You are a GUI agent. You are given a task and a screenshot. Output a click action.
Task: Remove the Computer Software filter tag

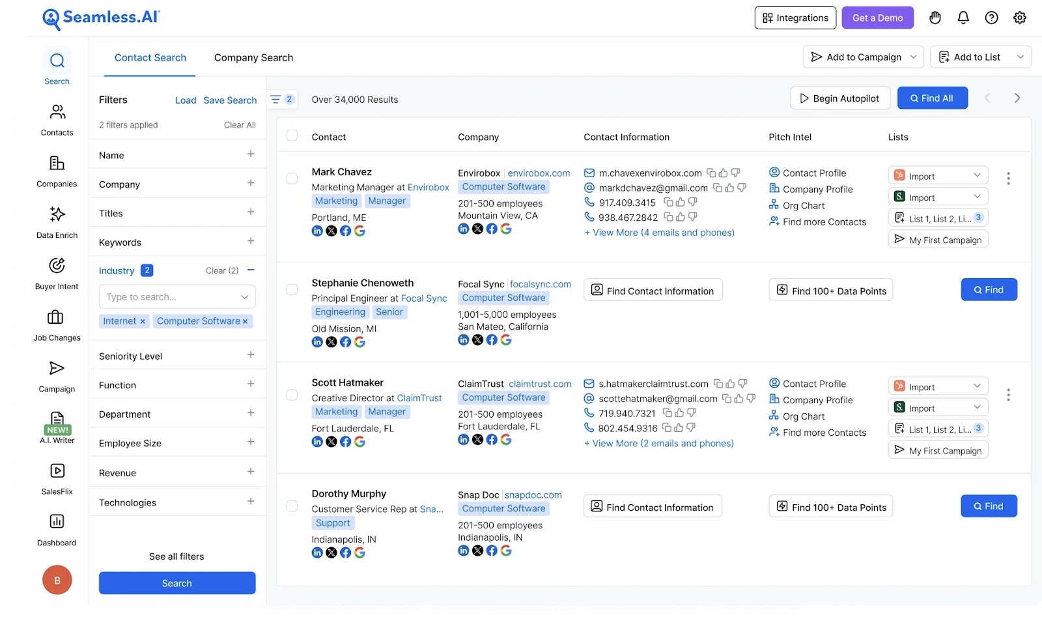tap(246, 321)
